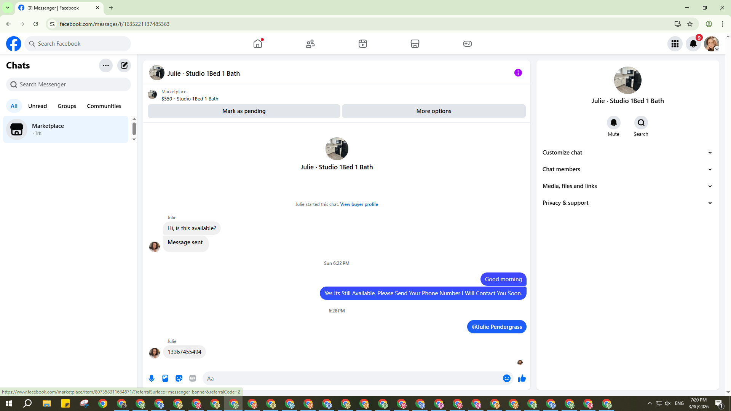Open the sticker picker icon
This screenshot has width=731, height=411.
point(179,378)
